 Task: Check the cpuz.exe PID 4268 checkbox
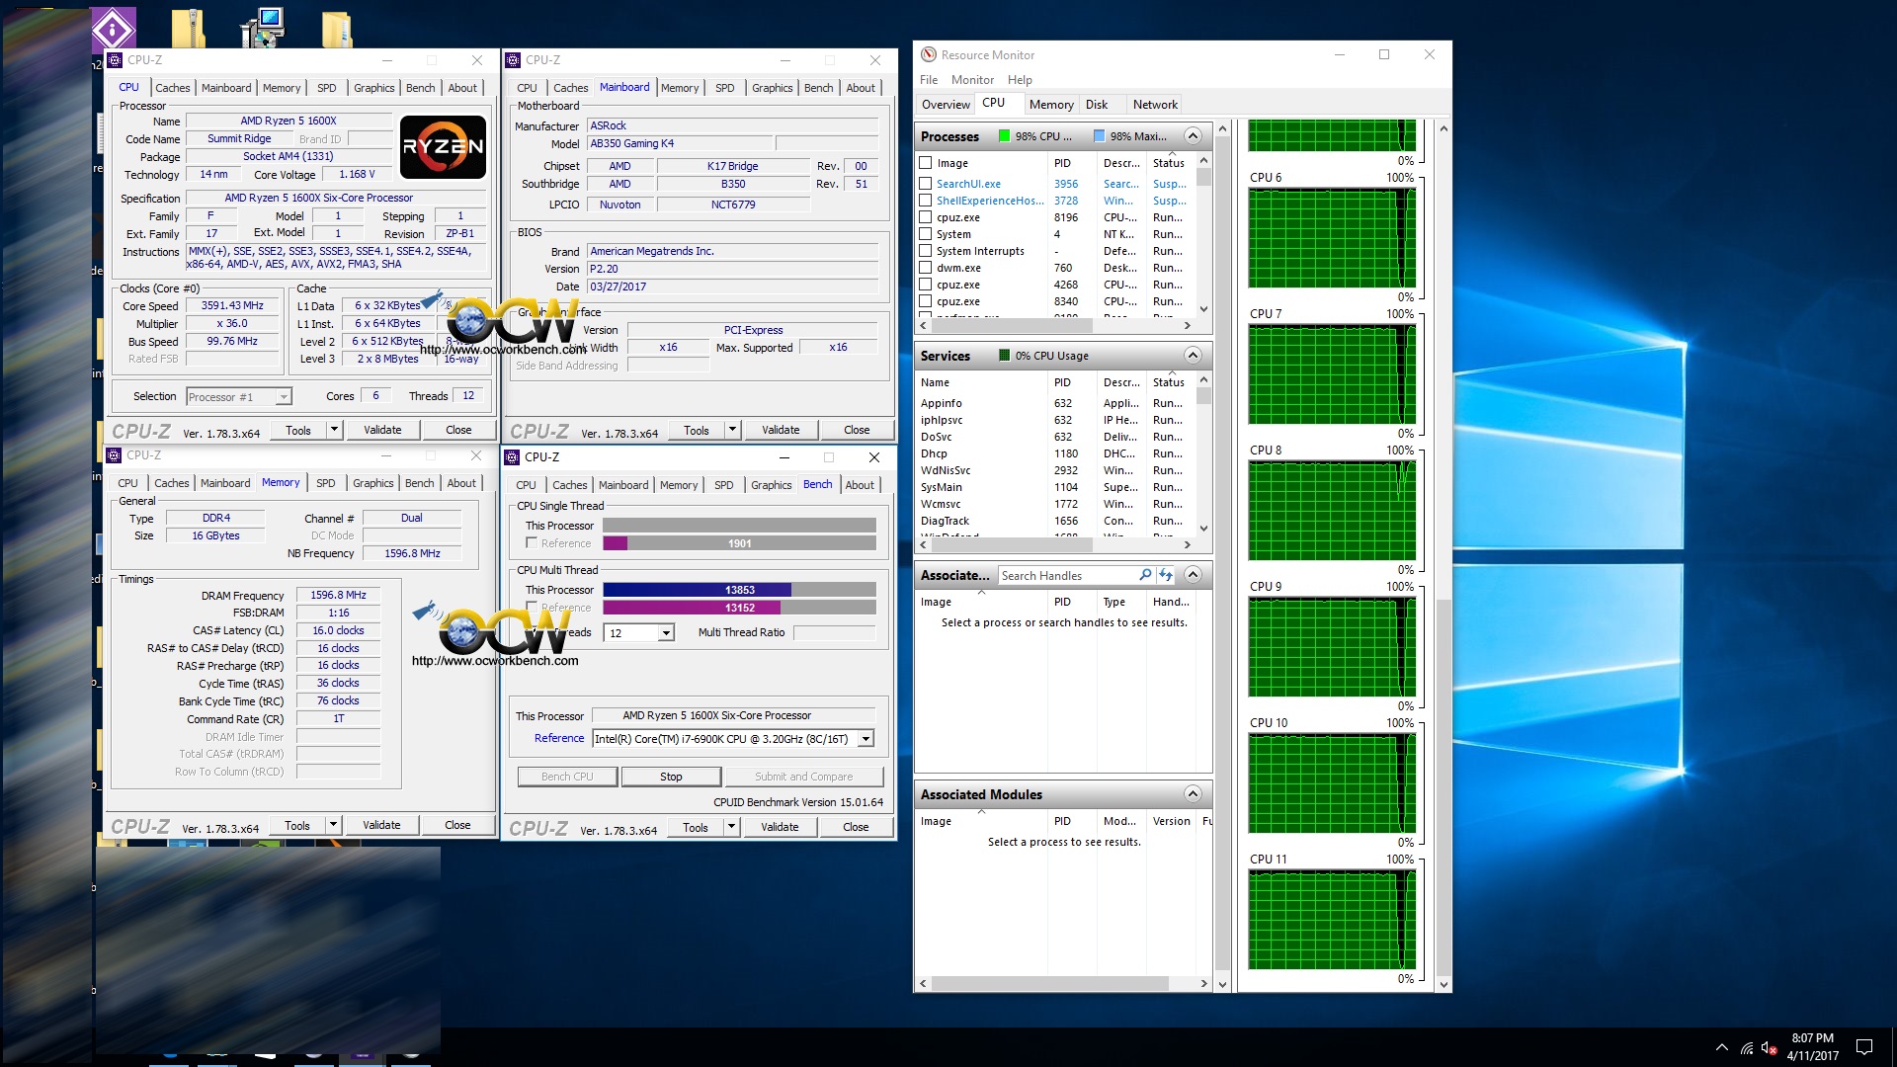[926, 285]
